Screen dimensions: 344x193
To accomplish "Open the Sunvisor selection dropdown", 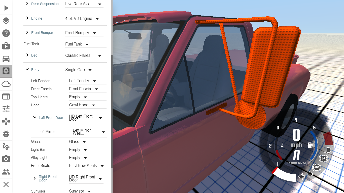I will pyautogui.click(x=88, y=191).
